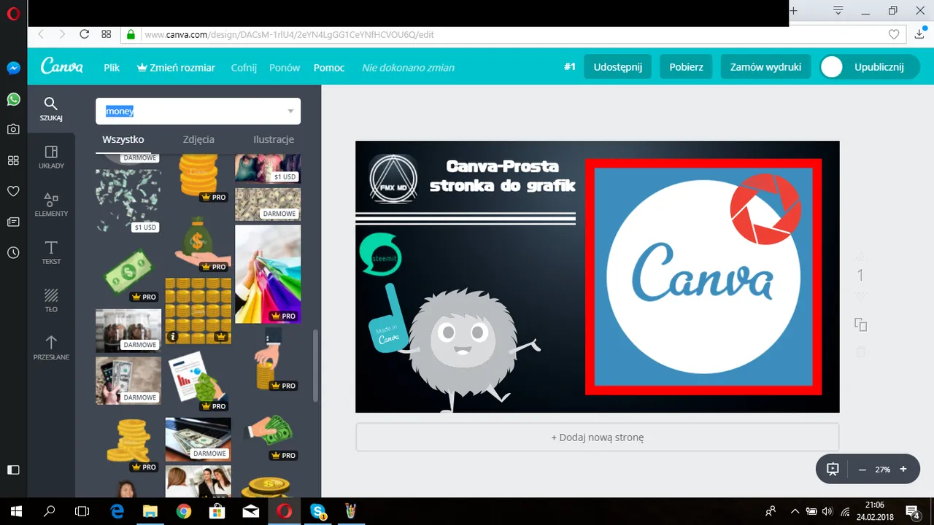Image resolution: width=934 pixels, height=525 pixels.
Task: Open Opera main menu logo
Action: coord(13,14)
